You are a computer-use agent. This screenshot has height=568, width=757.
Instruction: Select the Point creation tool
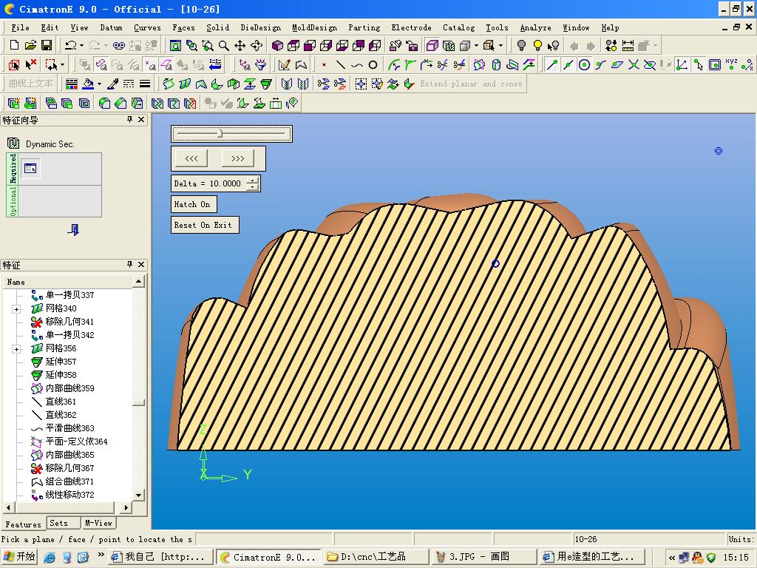coord(325,64)
